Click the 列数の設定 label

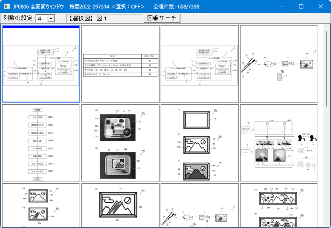tap(18, 18)
